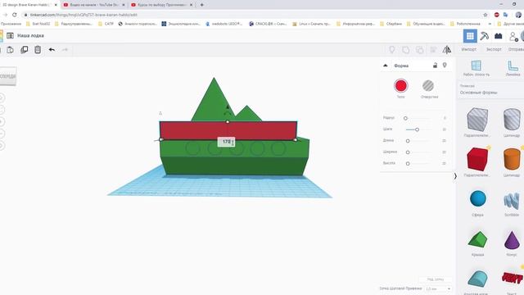Click the Edit Grid button

(x=436, y=279)
